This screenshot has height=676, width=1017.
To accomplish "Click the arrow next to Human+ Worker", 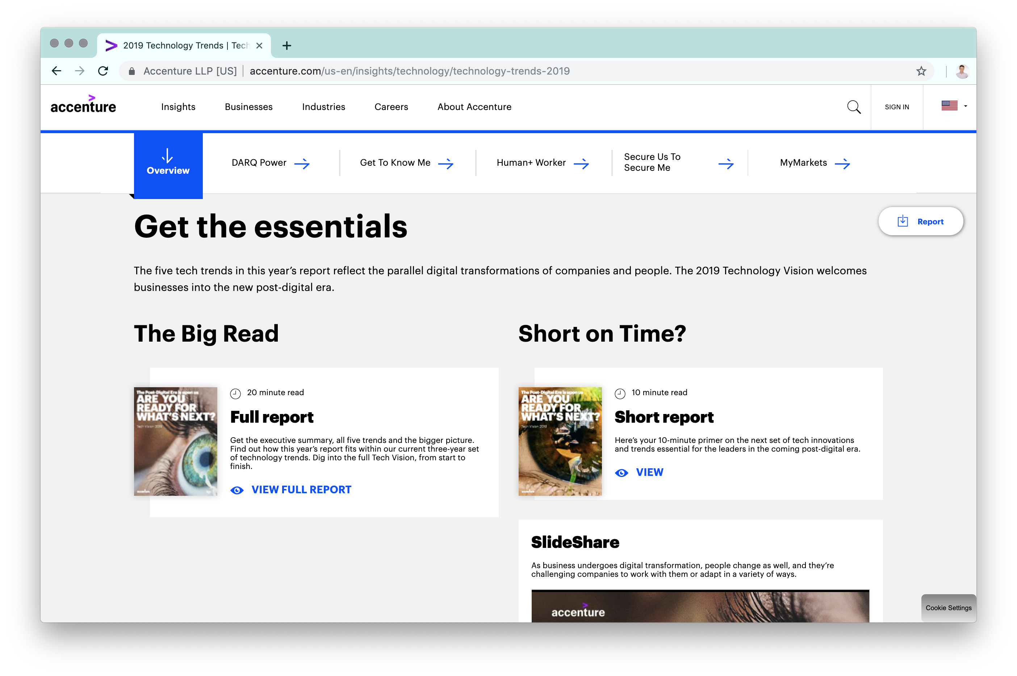I will [x=581, y=164].
